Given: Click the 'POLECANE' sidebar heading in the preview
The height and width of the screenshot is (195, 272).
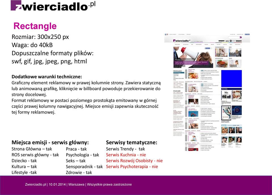Looking at the screenshot, I should (177, 91).
